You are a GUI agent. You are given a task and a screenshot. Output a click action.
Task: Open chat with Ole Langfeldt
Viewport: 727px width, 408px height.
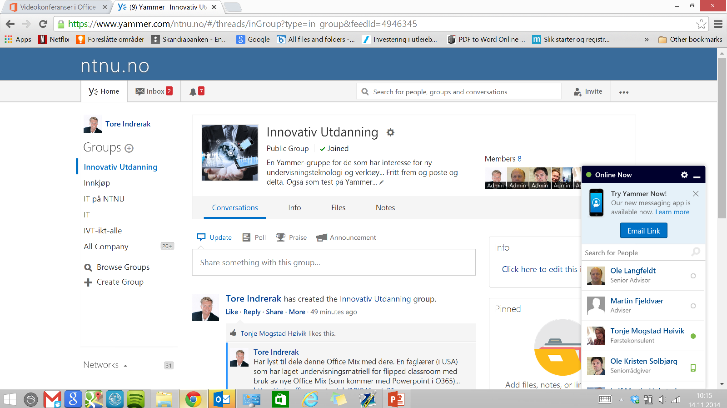(643, 276)
